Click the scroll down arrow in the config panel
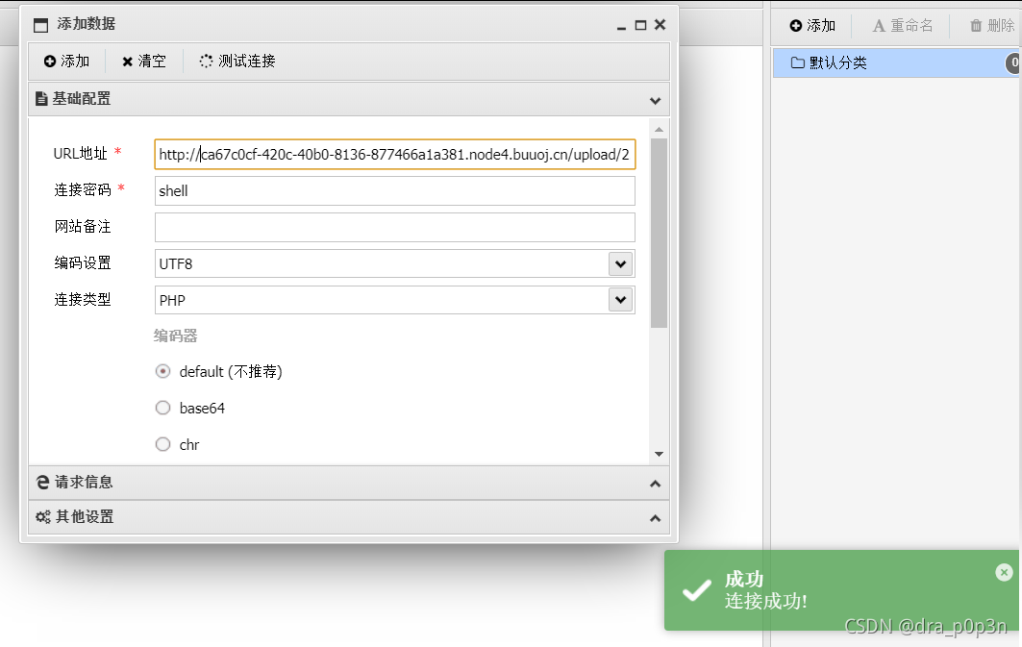Image resolution: width=1022 pixels, height=647 pixels. [659, 454]
